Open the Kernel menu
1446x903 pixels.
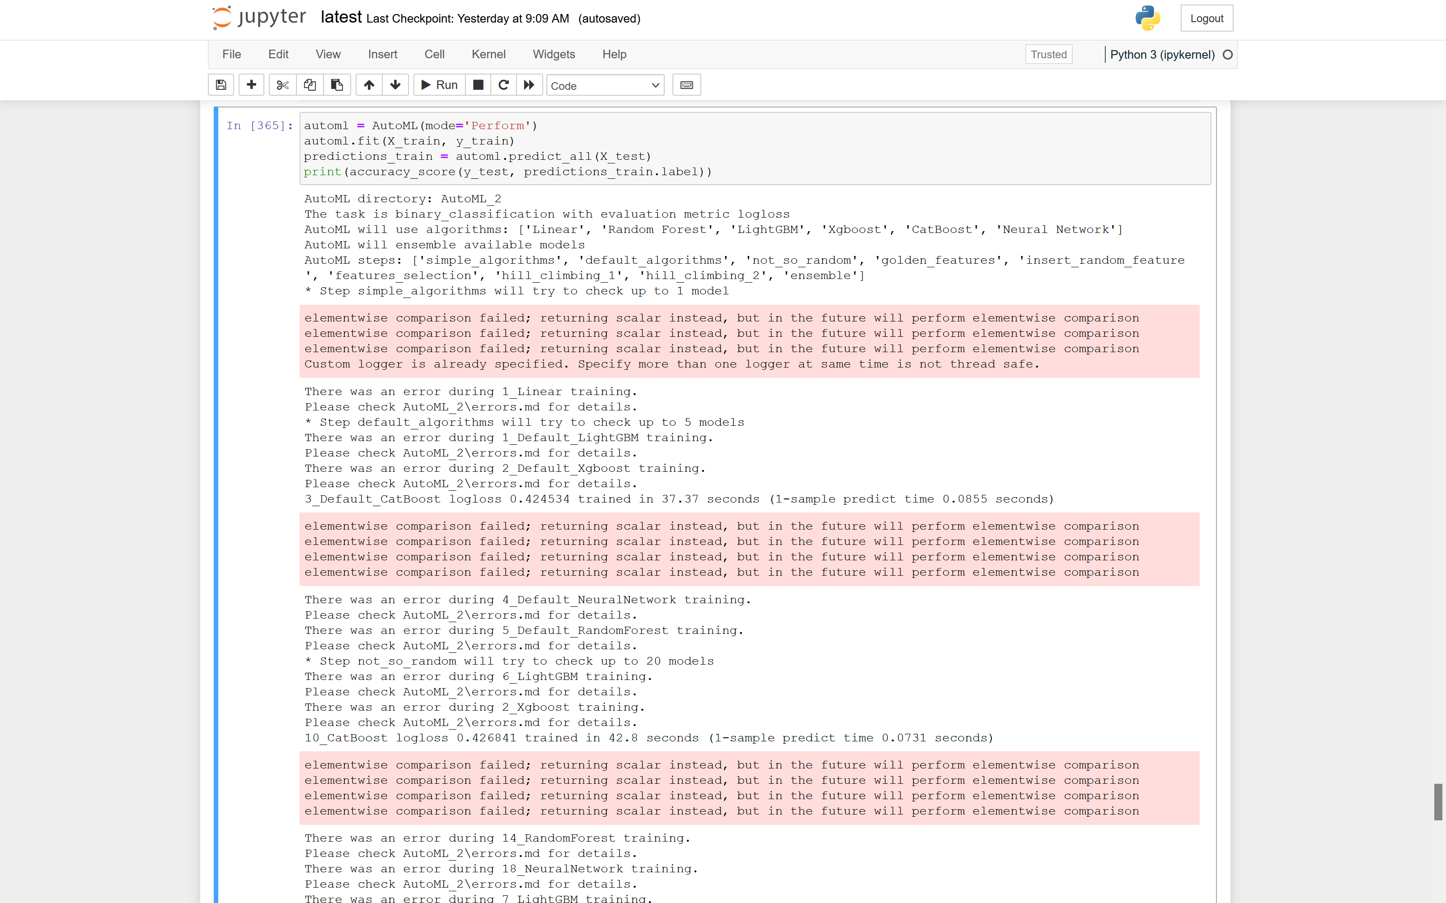(489, 54)
